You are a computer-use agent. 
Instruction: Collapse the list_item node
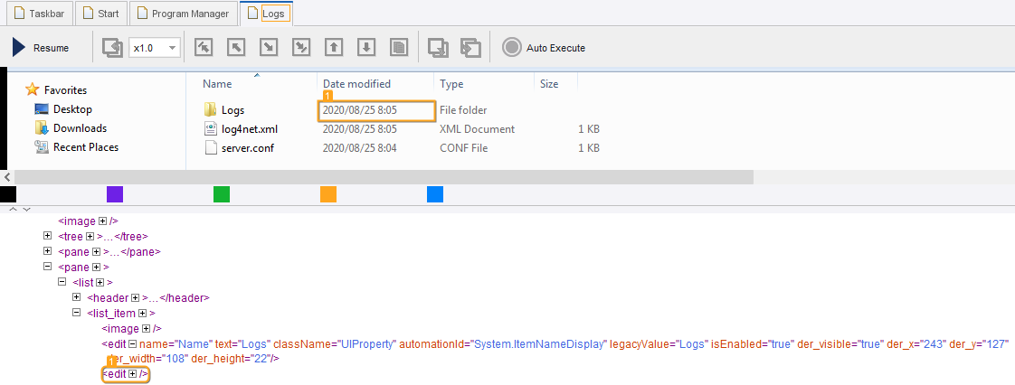(x=77, y=313)
